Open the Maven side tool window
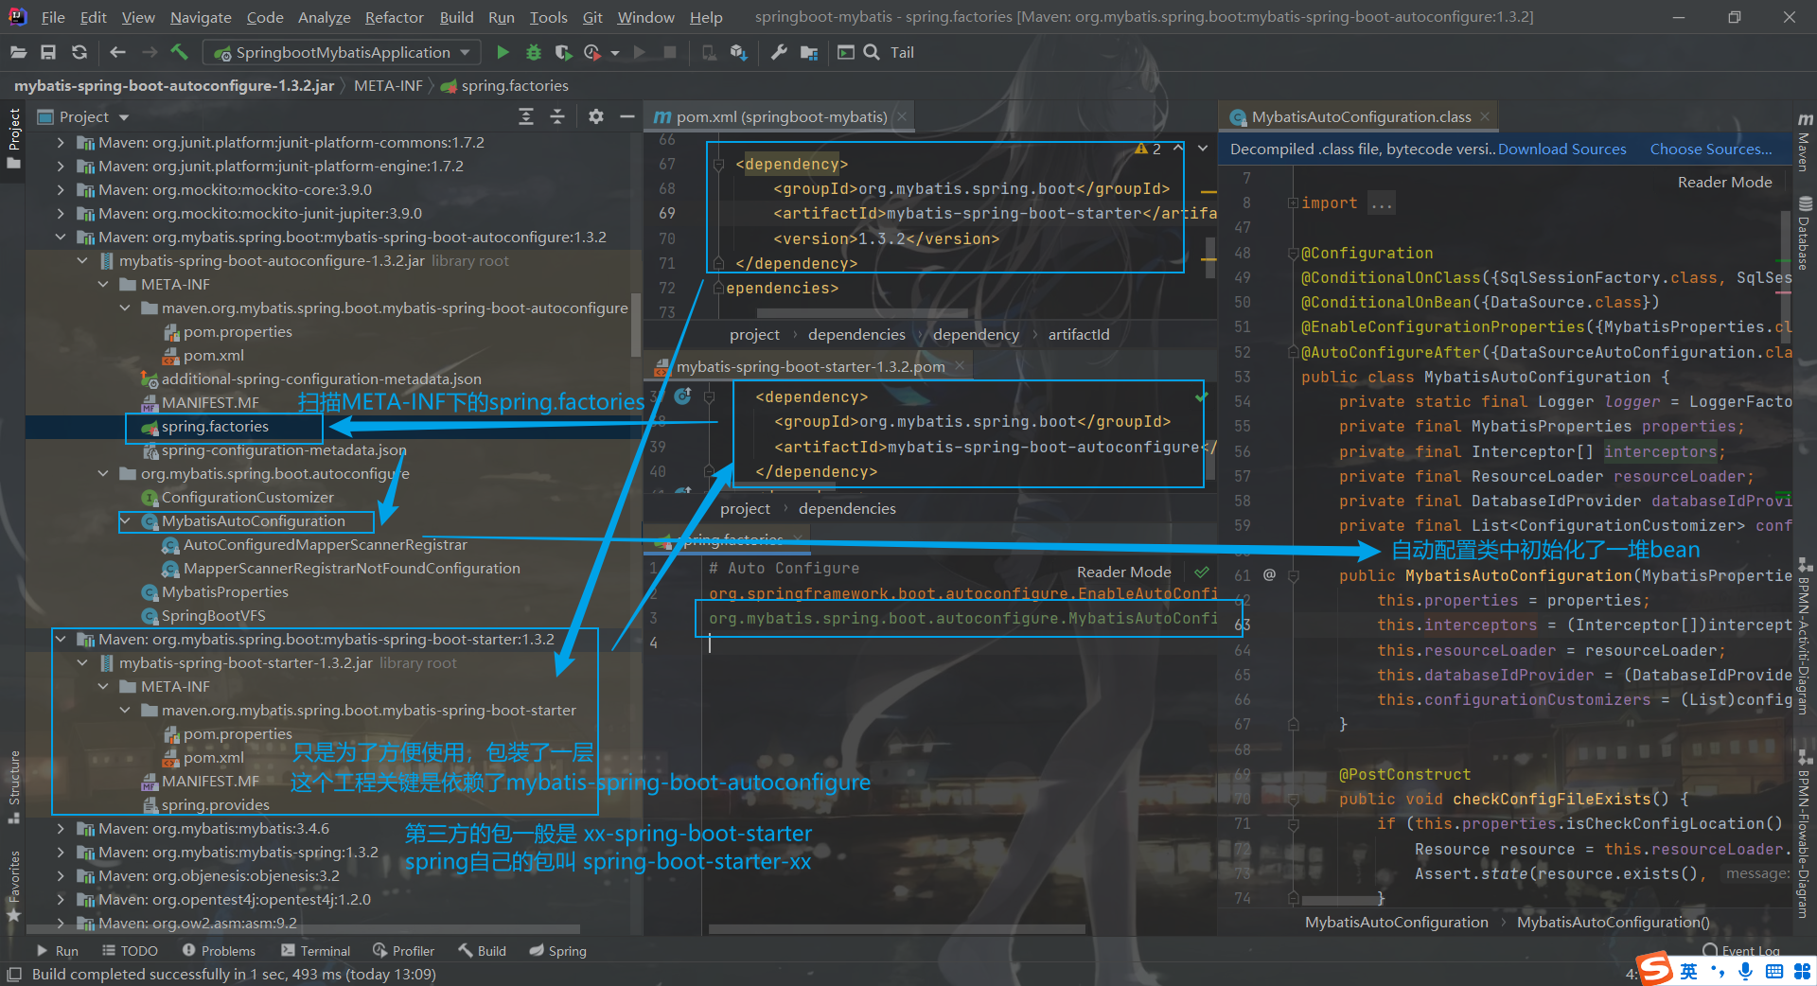 coord(1805,144)
